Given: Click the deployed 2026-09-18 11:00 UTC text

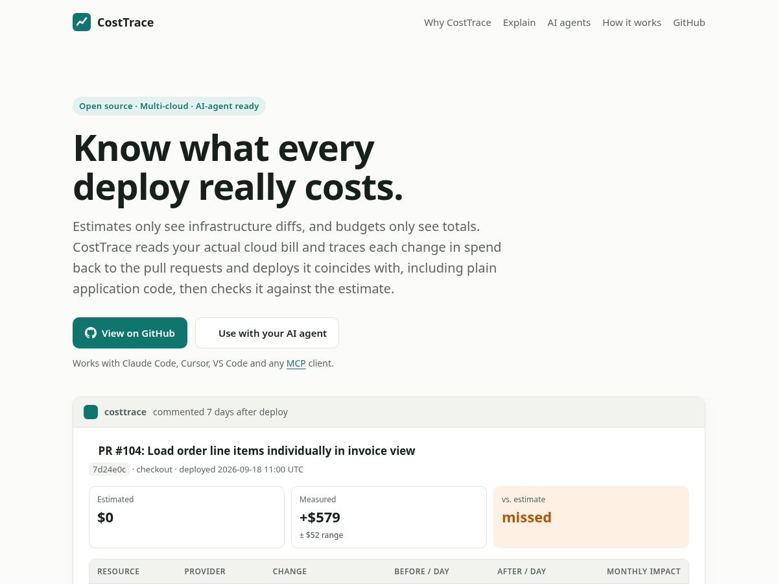Looking at the screenshot, I should point(241,469).
